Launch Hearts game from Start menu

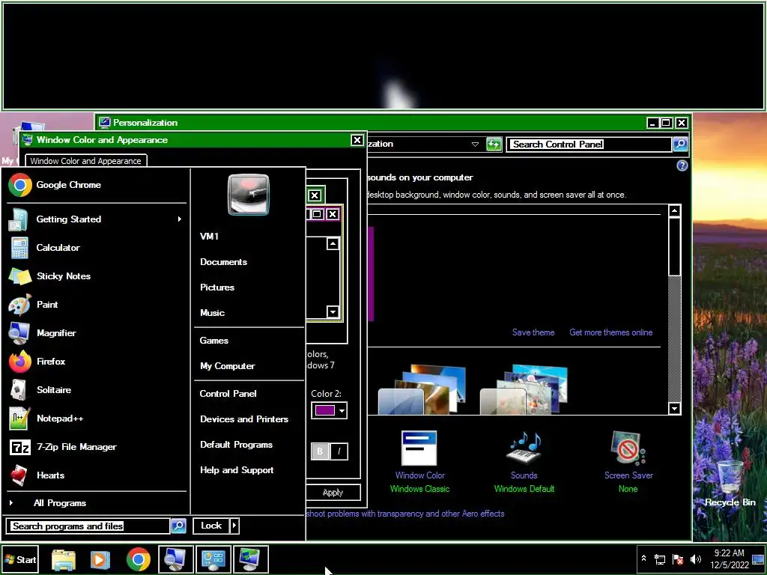coord(97,475)
